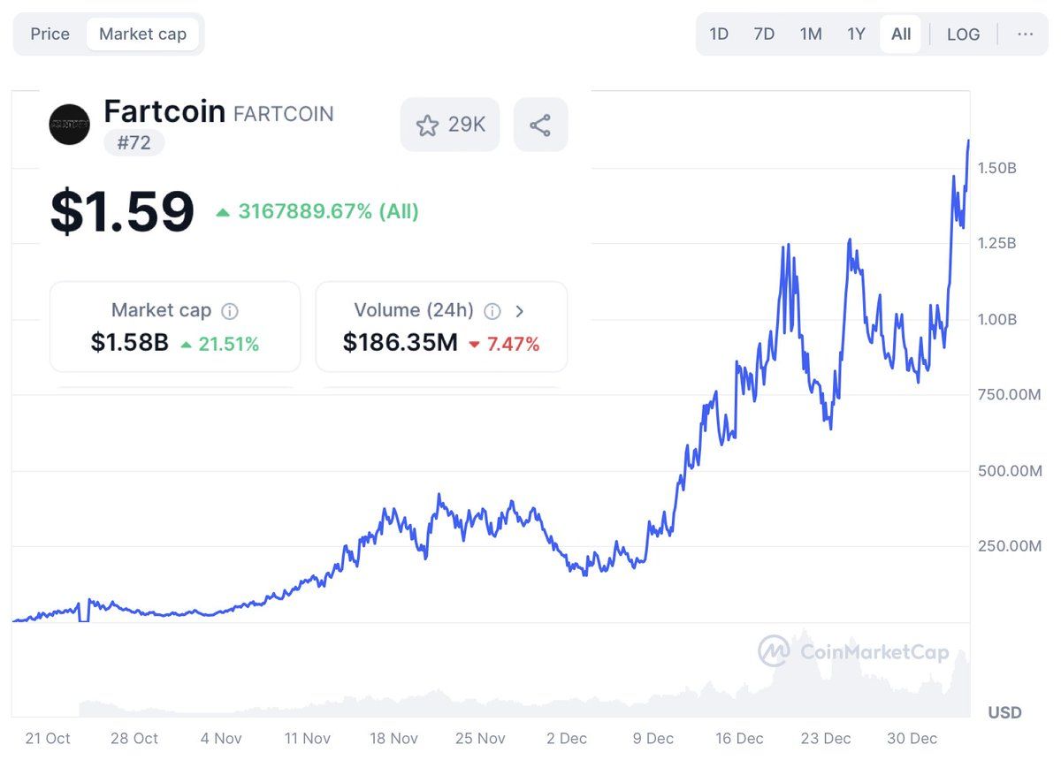This screenshot has height=760, width=1061.
Task: Open the more options ellipsis menu
Action: tap(1025, 34)
